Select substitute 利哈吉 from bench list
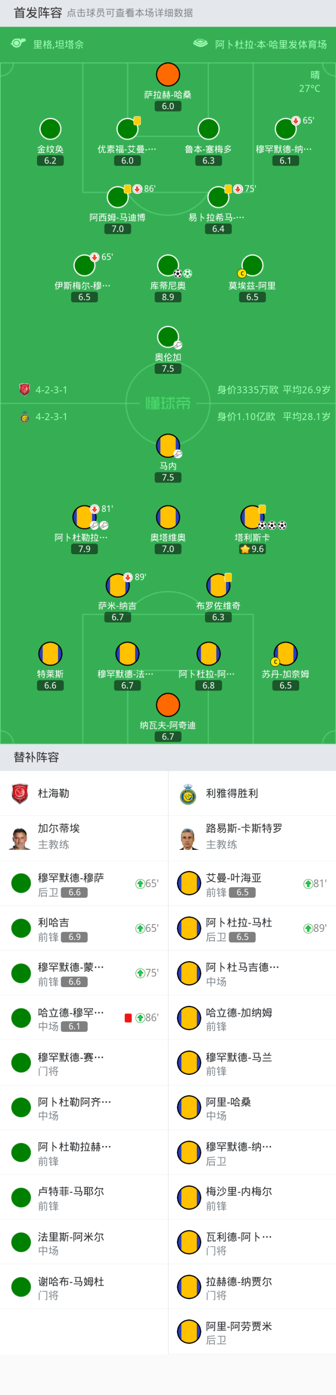Screen dimensions: 336x1395 coord(54,922)
